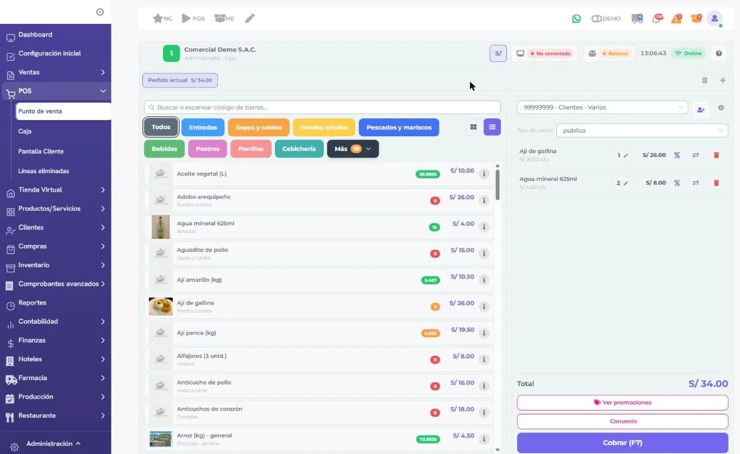Delete the Ají de gallina order line
This screenshot has height=454, width=740.
716,155
